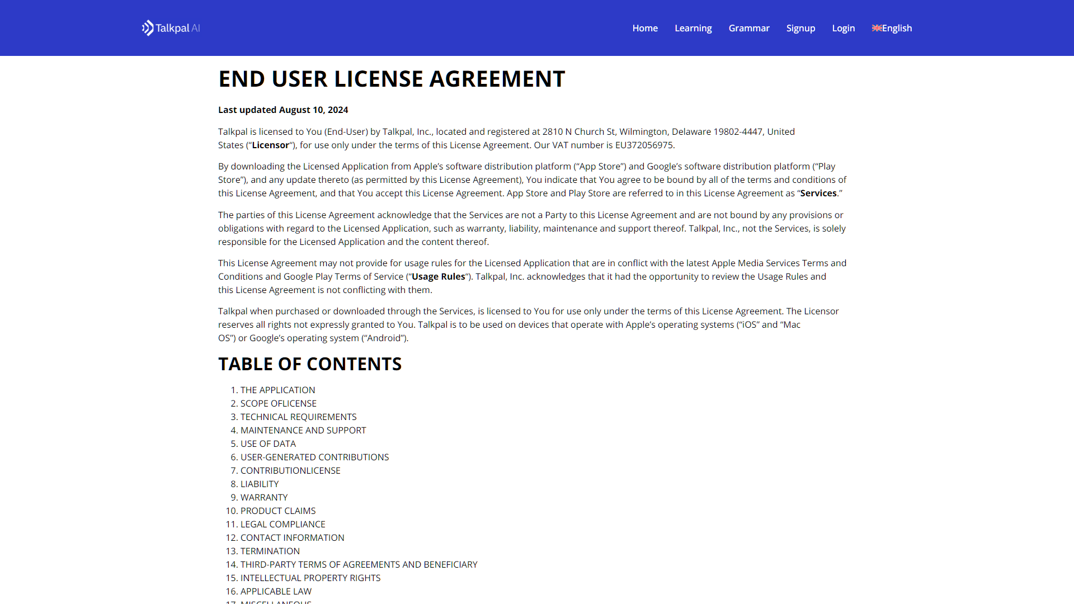Screen dimensions: 1074x604
Task: Select the Grammar navigation item
Action: point(748,28)
